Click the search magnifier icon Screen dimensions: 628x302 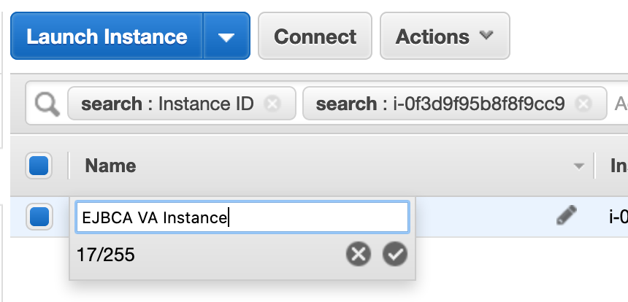pos(47,105)
